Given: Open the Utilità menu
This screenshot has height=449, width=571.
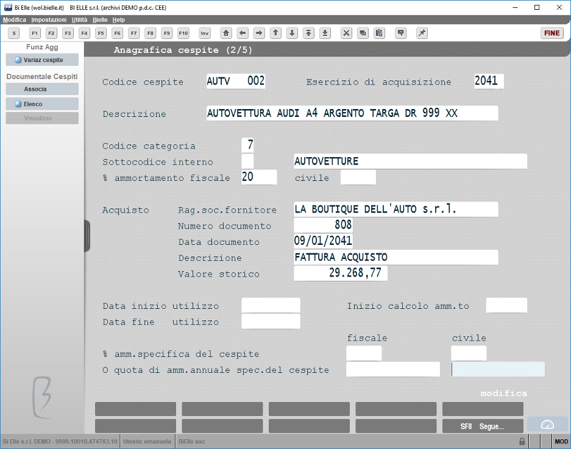Looking at the screenshot, I should tap(79, 19).
